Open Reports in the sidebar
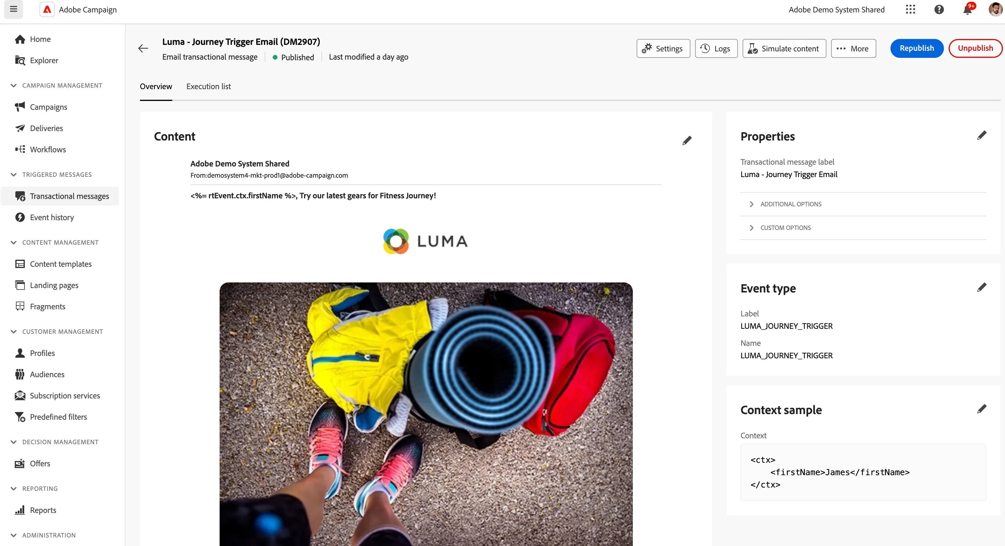The image size is (1005, 546). (x=59, y=510)
